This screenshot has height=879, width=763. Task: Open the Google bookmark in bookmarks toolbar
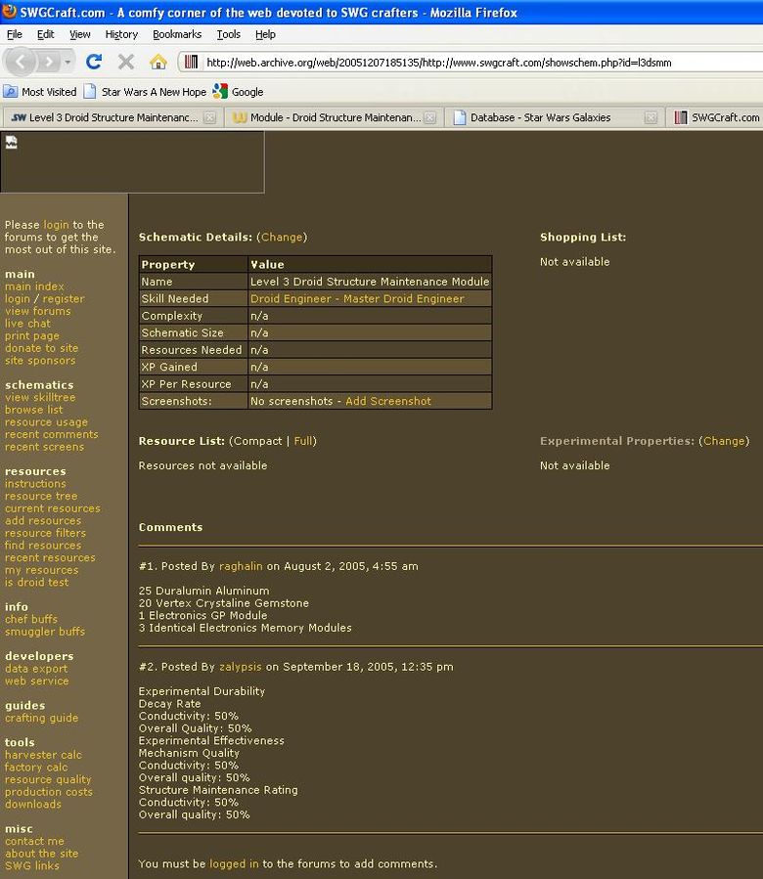click(238, 92)
